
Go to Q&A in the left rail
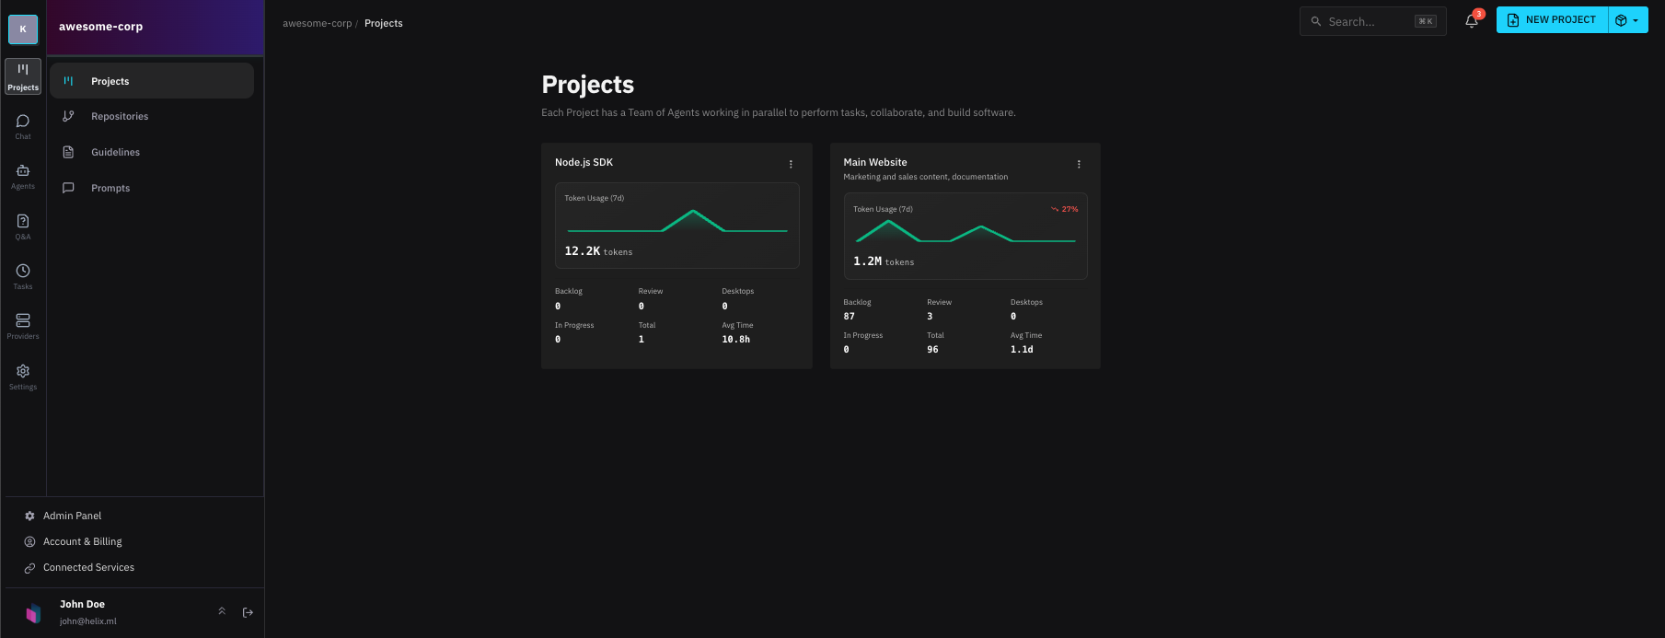tap(23, 226)
